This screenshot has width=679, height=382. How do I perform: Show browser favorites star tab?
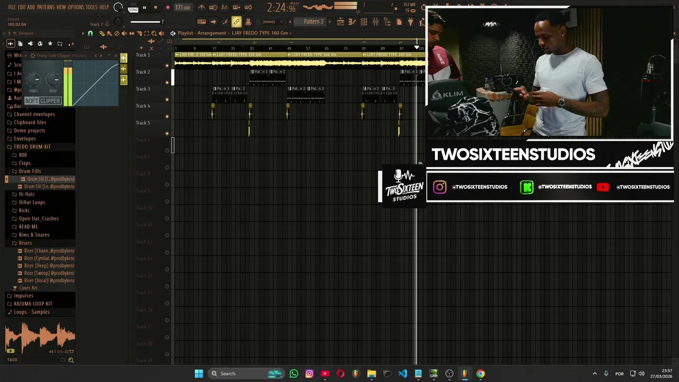(x=50, y=44)
